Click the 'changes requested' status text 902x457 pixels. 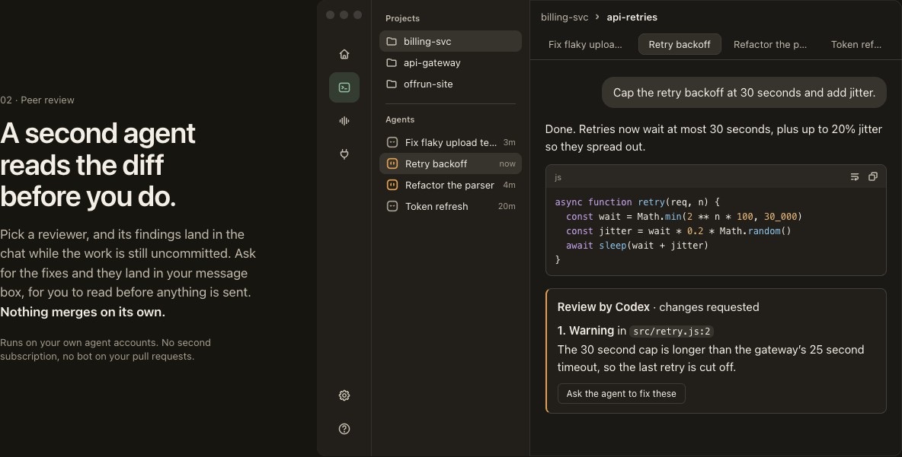coord(708,307)
